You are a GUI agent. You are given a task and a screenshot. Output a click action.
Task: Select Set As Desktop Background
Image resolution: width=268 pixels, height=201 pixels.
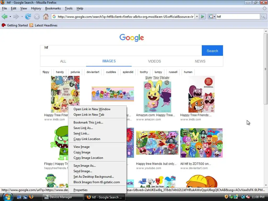click(x=97, y=177)
